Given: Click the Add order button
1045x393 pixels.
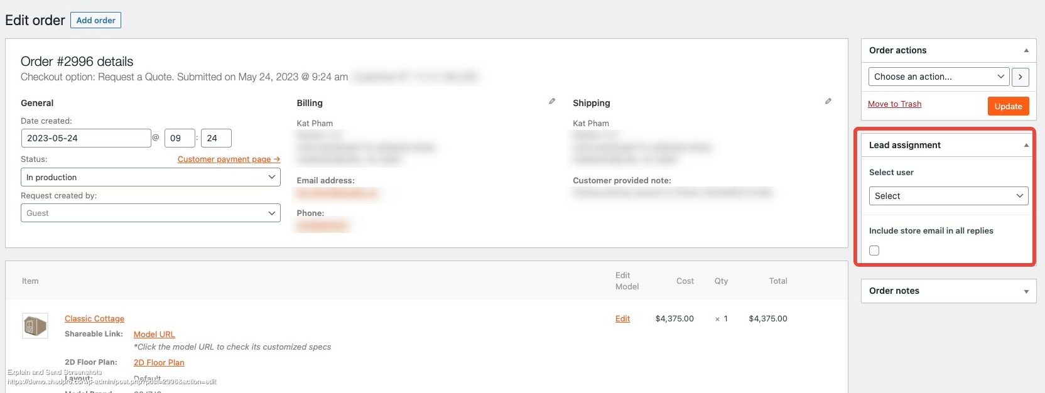Looking at the screenshot, I should click(95, 20).
